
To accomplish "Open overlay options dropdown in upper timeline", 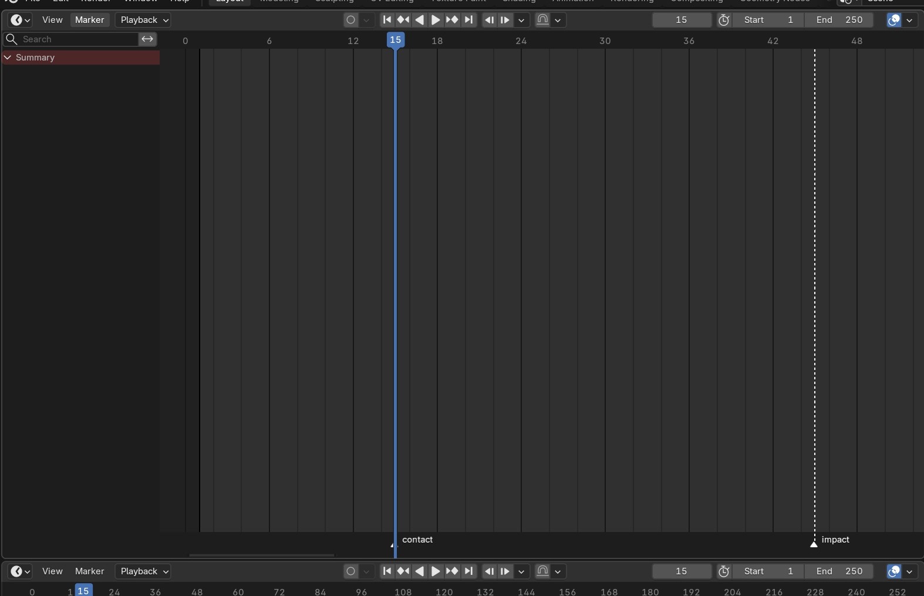I will coord(909,20).
